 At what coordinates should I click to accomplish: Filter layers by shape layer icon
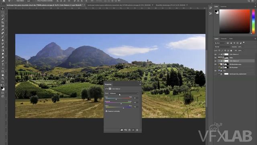pyautogui.click(x=237, y=43)
